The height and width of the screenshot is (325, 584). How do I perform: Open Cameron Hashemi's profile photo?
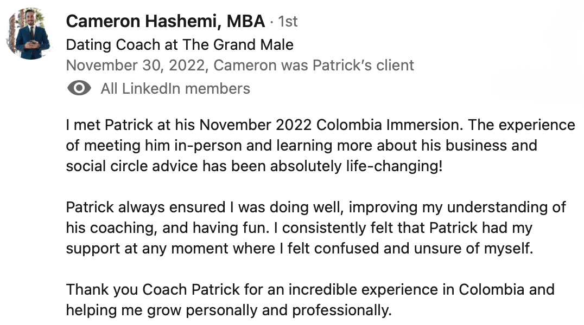[x=29, y=33]
